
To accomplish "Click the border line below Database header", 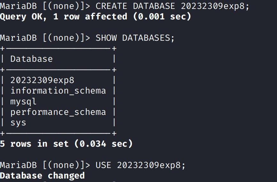I will [x=58, y=70].
